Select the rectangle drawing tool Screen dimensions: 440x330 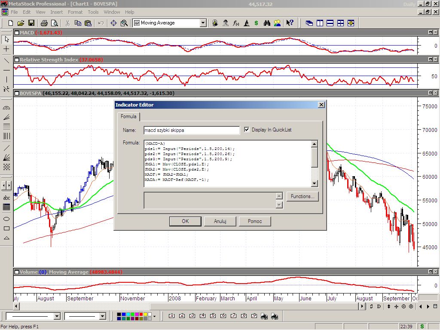click(6, 228)
